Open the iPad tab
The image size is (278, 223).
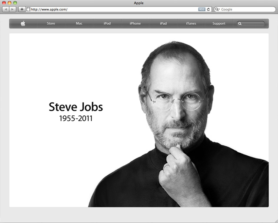pos(163,23)
